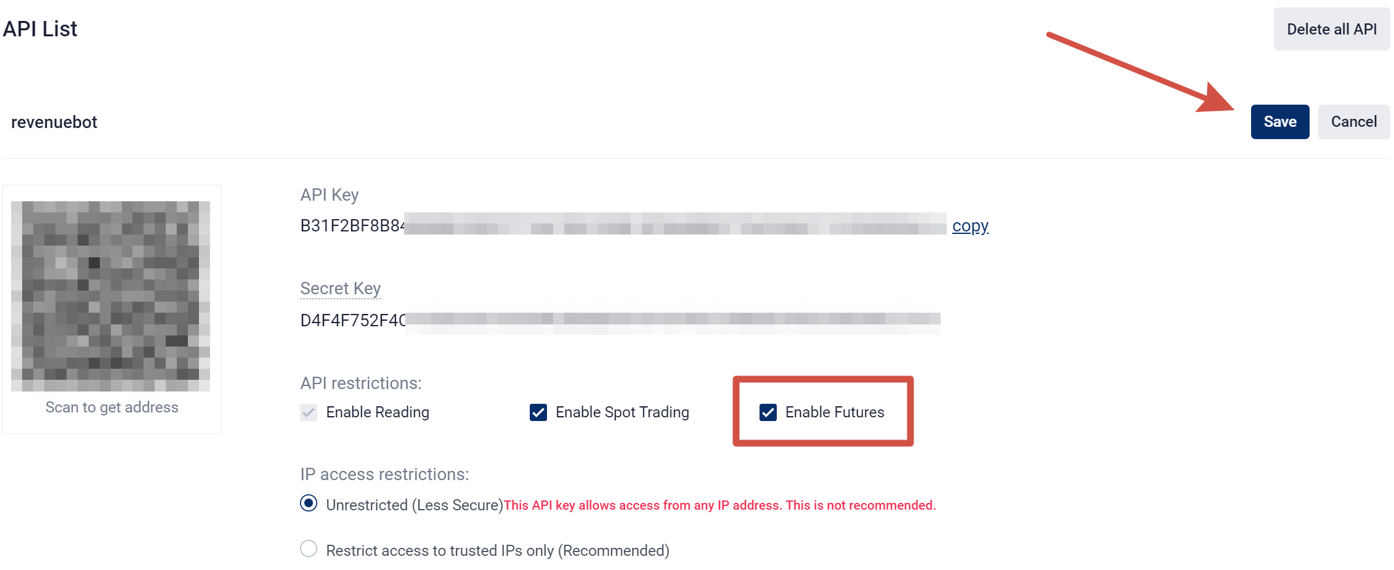Click the blurred QR code image
This screenshot has width=1394, height=570.
111,296
